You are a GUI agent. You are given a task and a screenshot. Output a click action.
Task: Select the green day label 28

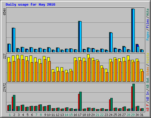coord(128,115)
